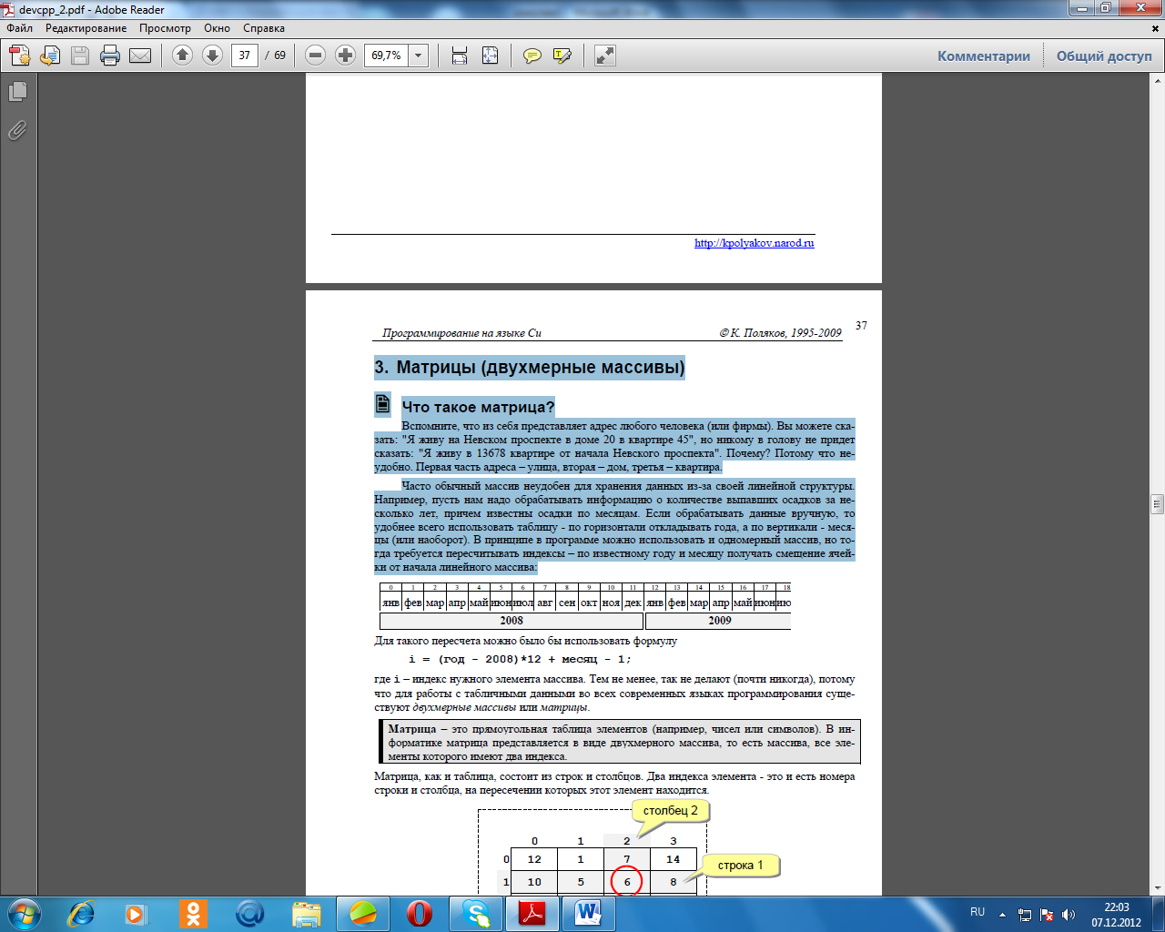Open the Справка menu
This screenshot has width=1165, height=932.
coord(264,28)
